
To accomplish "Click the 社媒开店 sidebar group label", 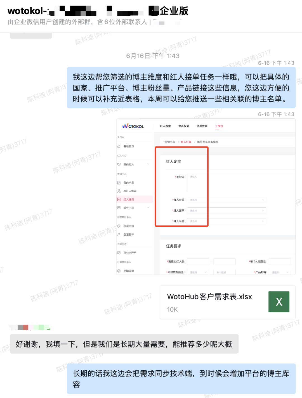I will point(122,244).
